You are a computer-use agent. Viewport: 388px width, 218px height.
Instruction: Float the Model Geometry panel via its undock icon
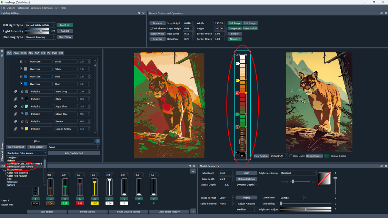click(x=381, y=166)
